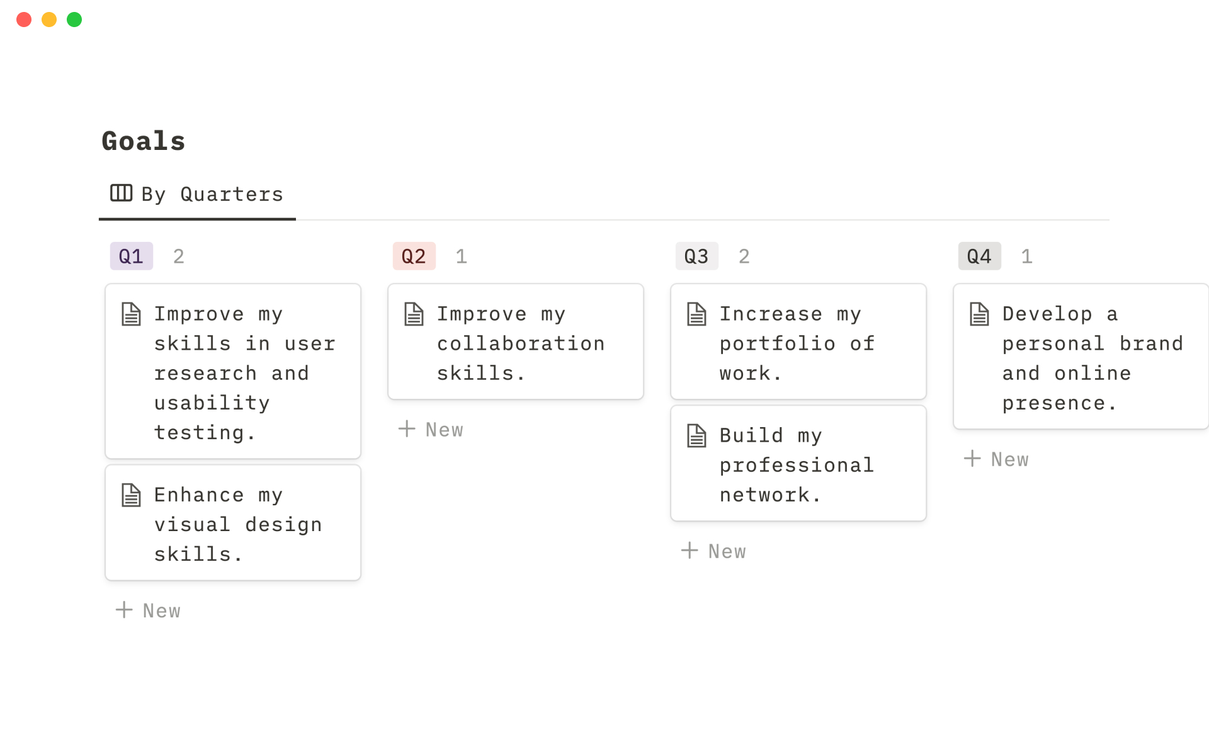Click the plus icon under Q2 column

coord(407,429)
